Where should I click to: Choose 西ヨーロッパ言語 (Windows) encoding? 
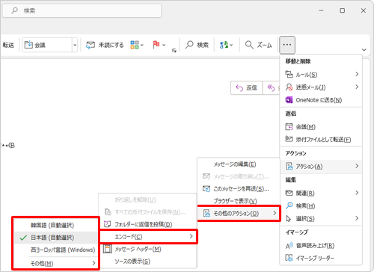point(56,250)
